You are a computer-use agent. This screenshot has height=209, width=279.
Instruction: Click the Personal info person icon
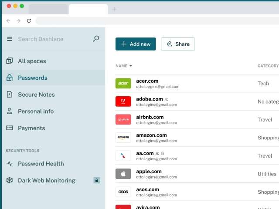click(10, 111)
